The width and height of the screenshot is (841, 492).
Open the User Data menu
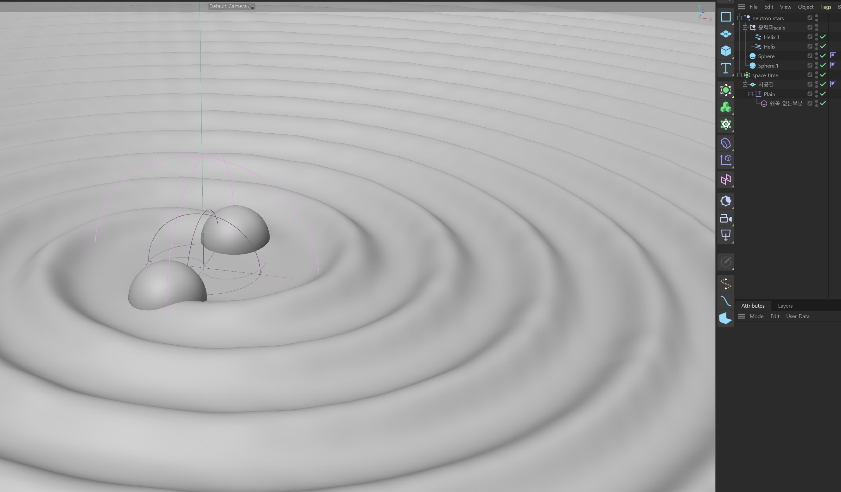798,316
